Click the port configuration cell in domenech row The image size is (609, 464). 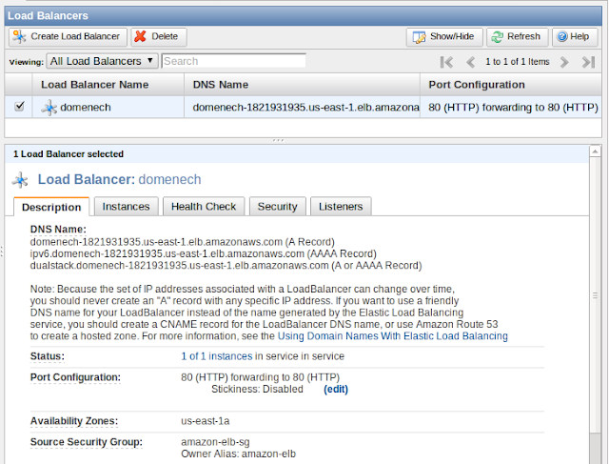[x=511, y=108]
